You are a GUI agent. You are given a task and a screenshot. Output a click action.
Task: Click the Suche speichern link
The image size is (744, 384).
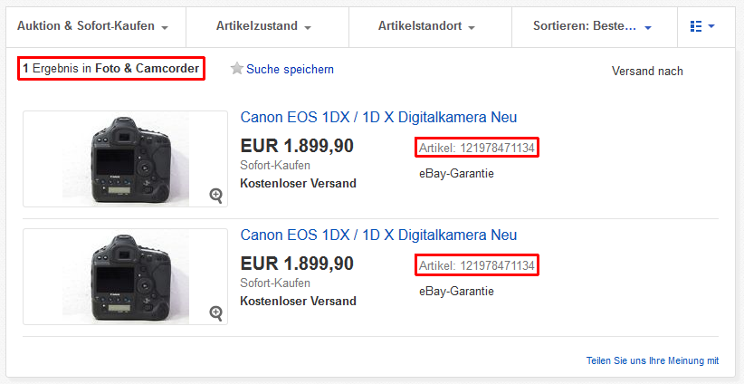coord(290,70)
